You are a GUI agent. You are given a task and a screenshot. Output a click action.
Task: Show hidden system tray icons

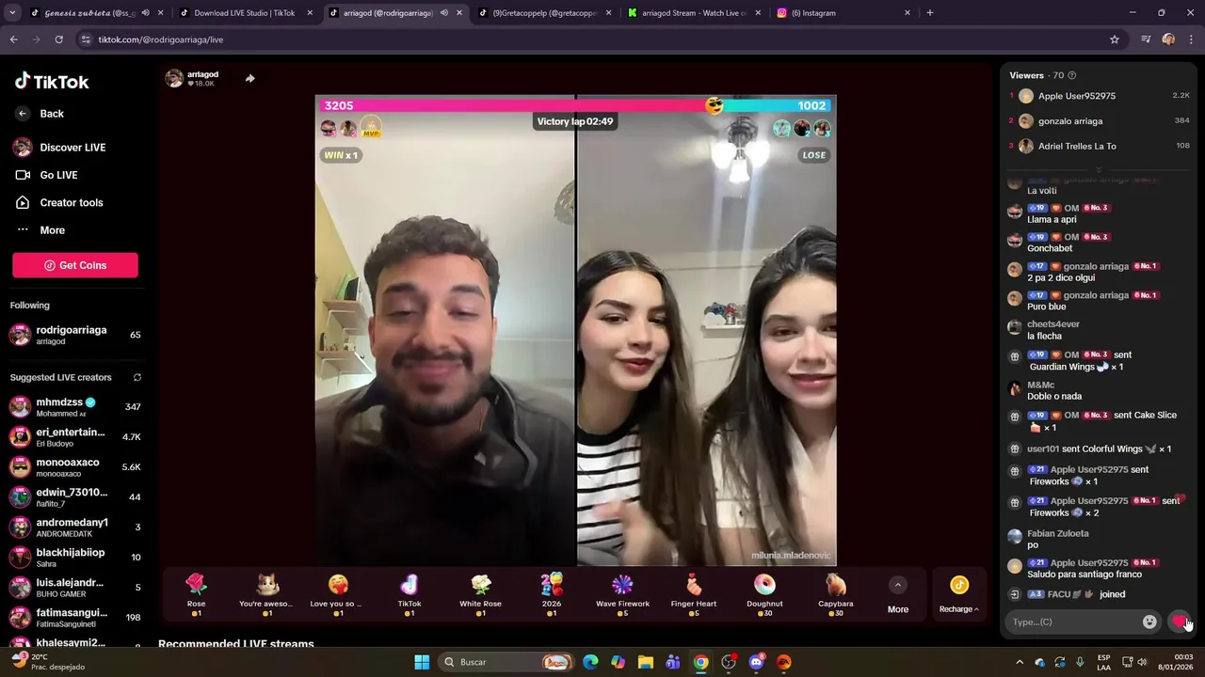point(1020,662)
